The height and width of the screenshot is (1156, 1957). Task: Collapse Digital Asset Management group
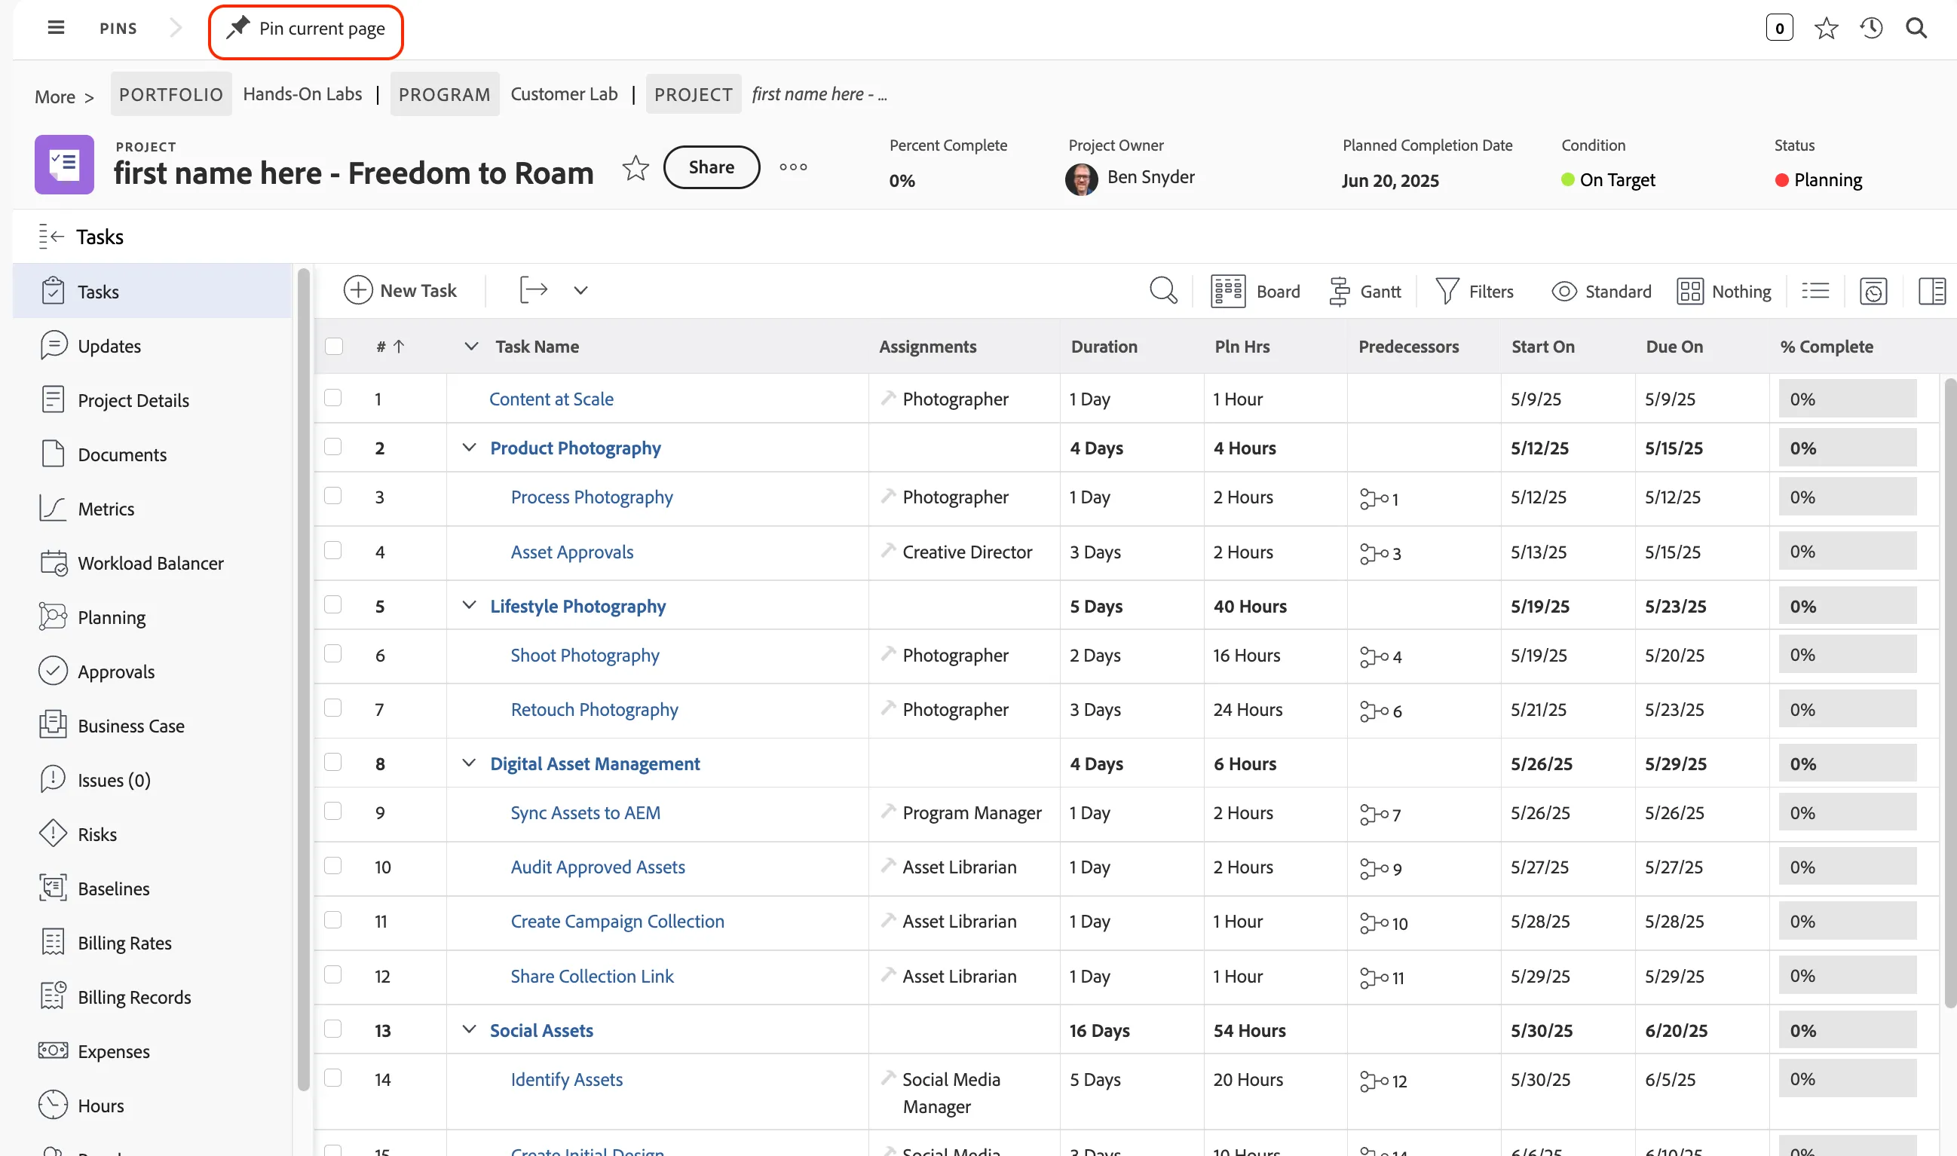click(x=469, y=763)
